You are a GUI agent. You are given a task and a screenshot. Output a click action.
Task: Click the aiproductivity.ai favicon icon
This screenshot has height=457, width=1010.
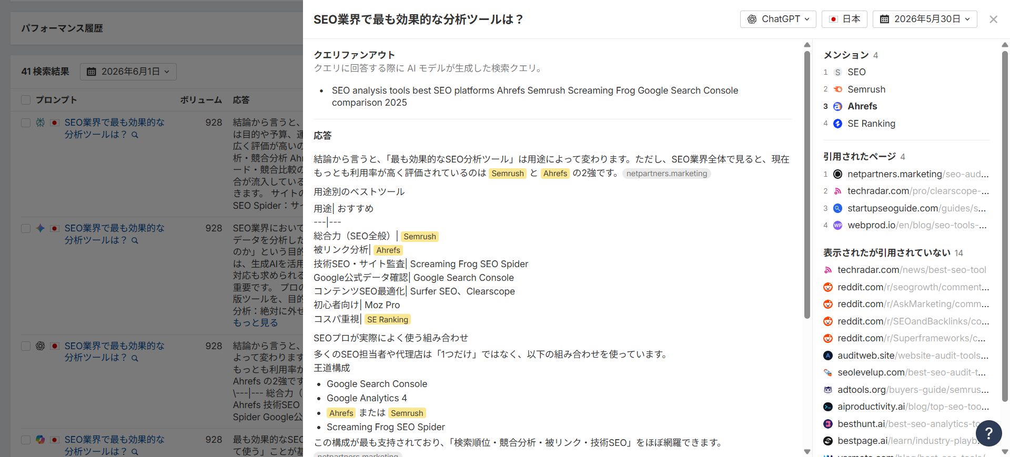pos(828,407)
